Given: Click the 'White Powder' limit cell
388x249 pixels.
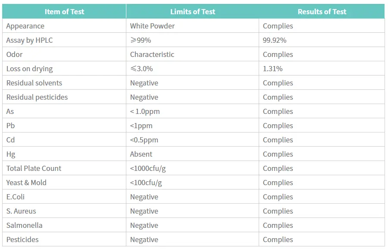Looking at the screenshot, I should pyautogui.click(x=152, y=26).
